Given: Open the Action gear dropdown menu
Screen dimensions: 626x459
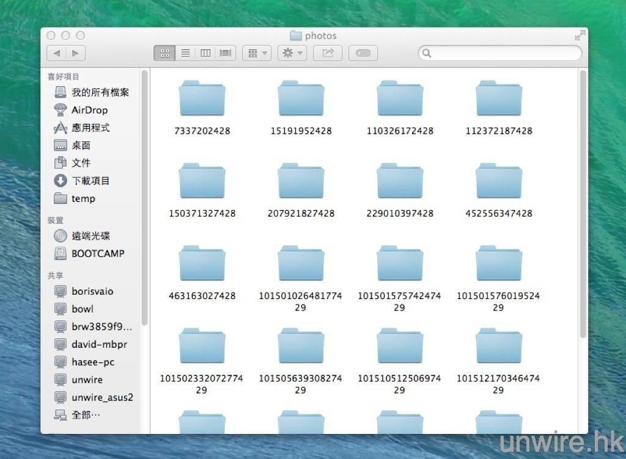Looking at the screenshot, I should [x=292, y=53].
